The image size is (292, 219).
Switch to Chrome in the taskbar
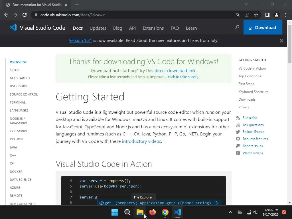coord(165,212)
